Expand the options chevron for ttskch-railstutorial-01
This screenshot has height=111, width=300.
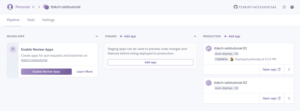click(x=289, y=70)
